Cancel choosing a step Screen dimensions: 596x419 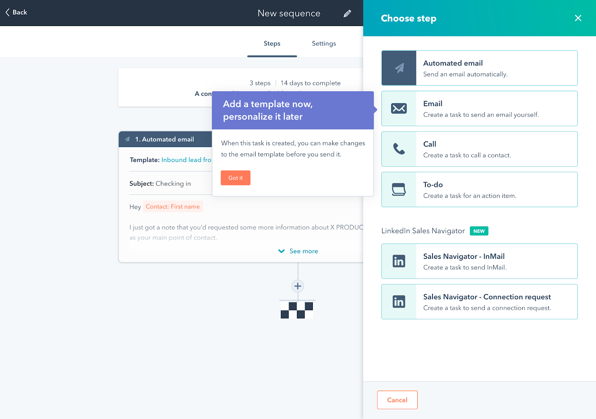point(397,400)
